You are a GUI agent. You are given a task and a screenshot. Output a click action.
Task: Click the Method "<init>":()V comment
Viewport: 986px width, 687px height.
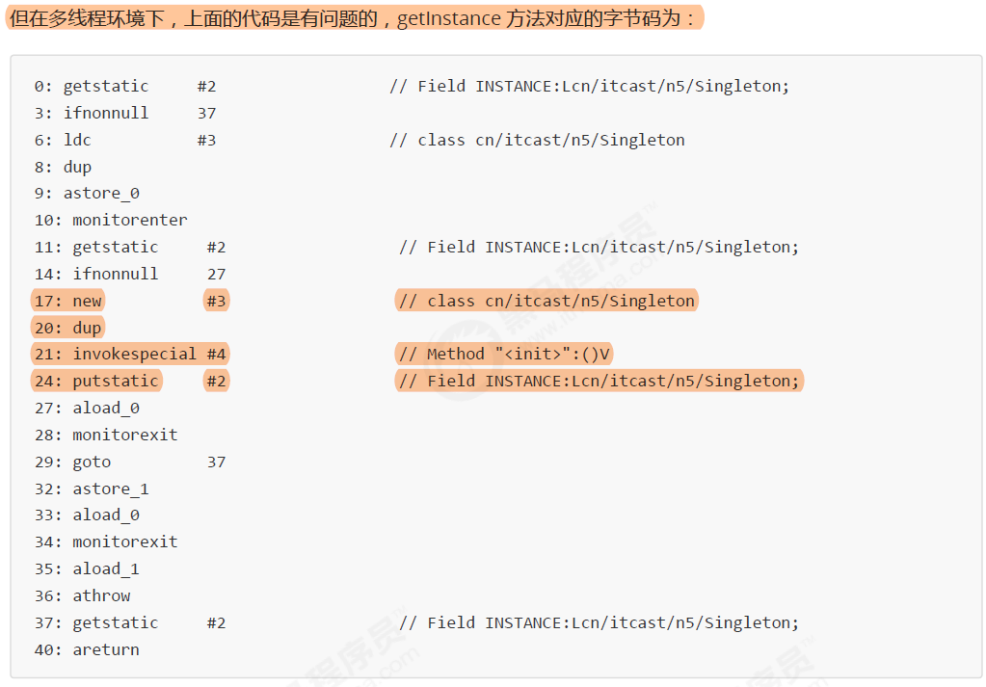[x=504, y=355]
